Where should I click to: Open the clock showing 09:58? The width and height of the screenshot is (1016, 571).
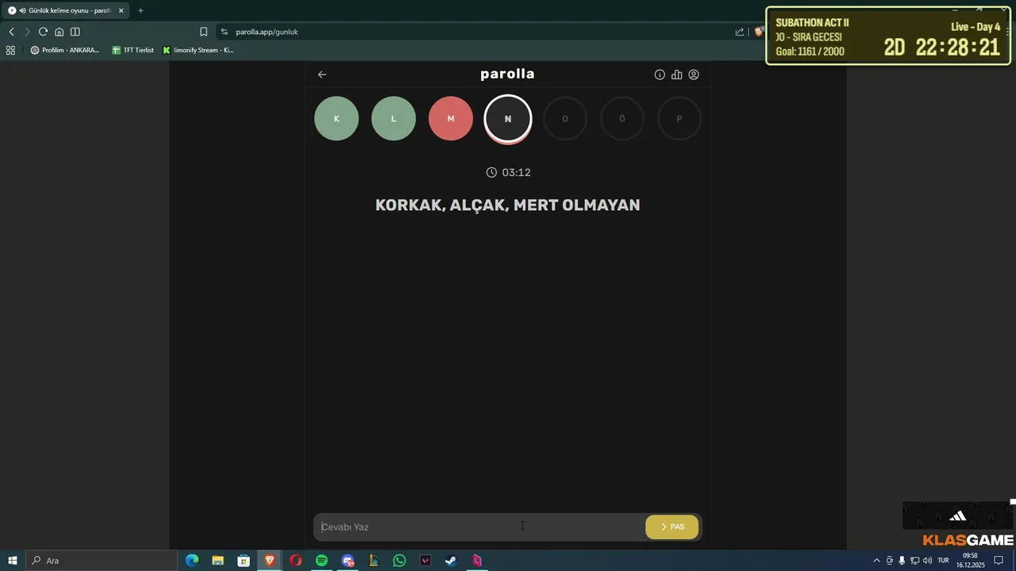[970, 561]
